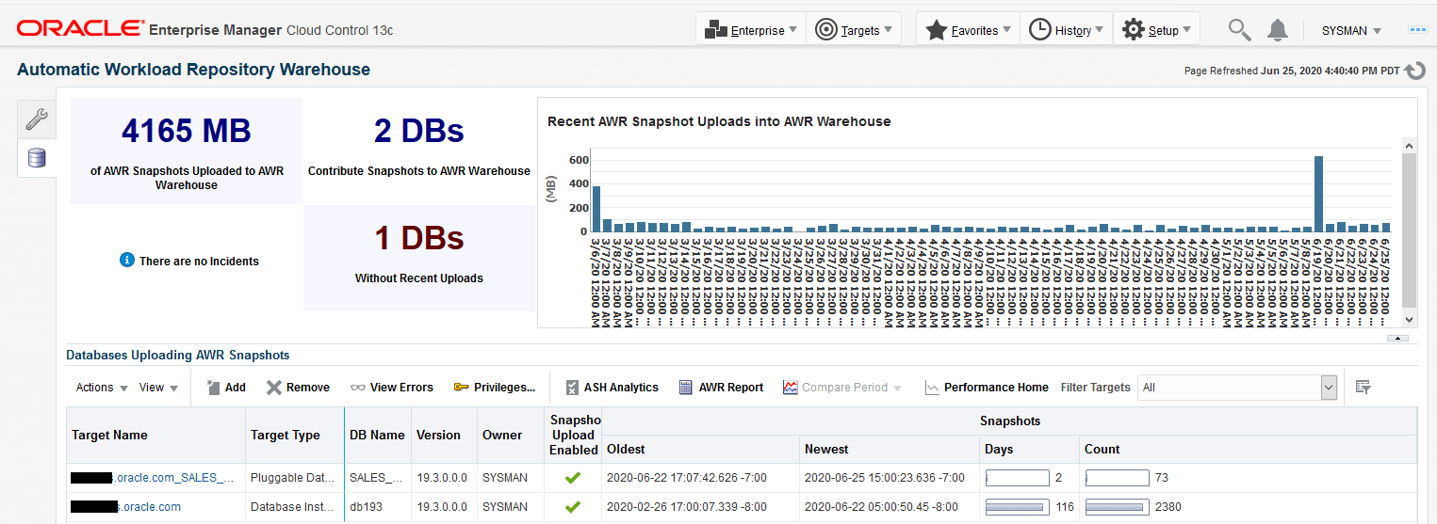The image size is (1437, 524).
Task: Sort by Newest snapshot column header
Action: [890, 450]
